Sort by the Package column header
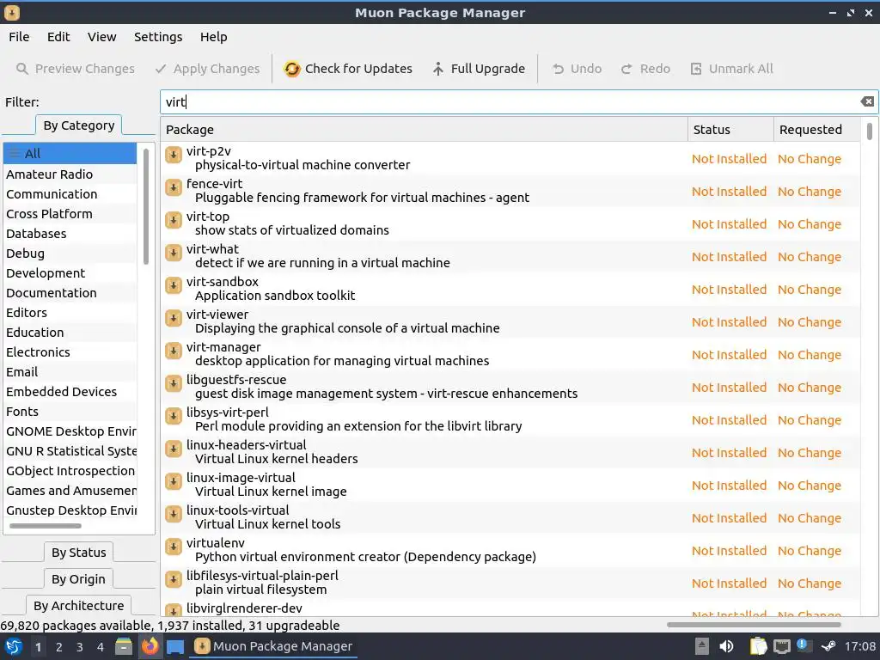 pos(425,130)
